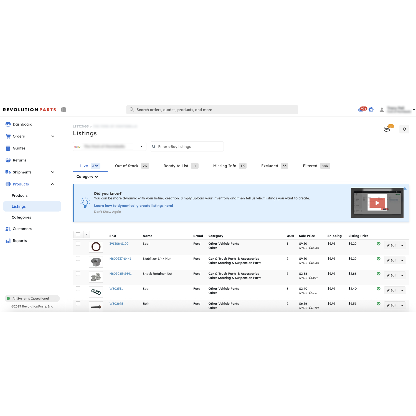The height and width of the screenshot is (416, 416).
Task: Open Categories in the sidebar submenu
Action: tap(21, 217)
